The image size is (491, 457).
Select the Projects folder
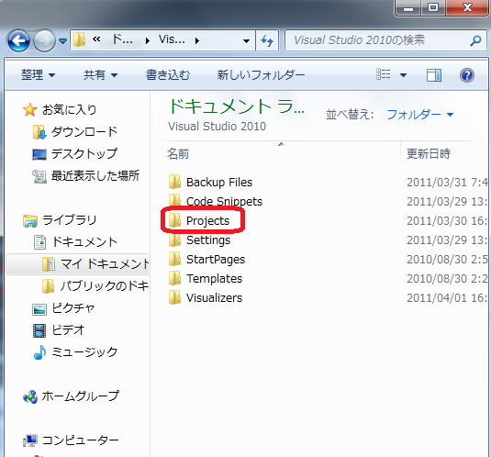208,221
